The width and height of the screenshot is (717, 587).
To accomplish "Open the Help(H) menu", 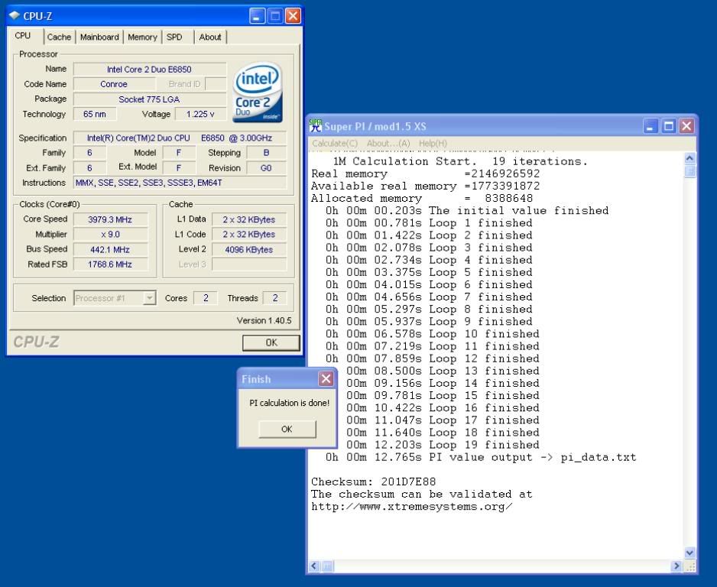I will [x=433, y=143].
